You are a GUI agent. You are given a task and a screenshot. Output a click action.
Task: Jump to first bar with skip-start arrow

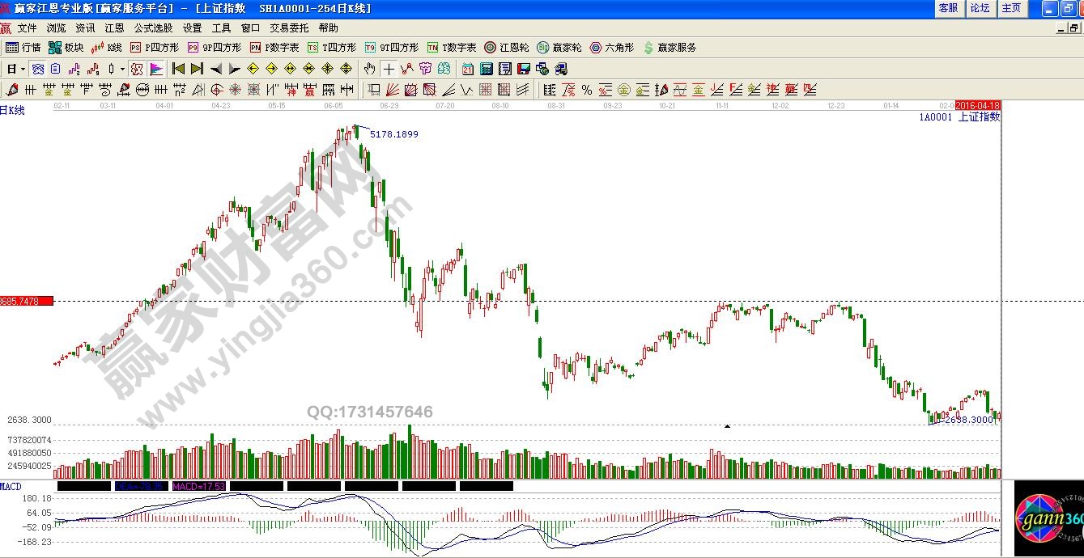[x=178, y=69]
